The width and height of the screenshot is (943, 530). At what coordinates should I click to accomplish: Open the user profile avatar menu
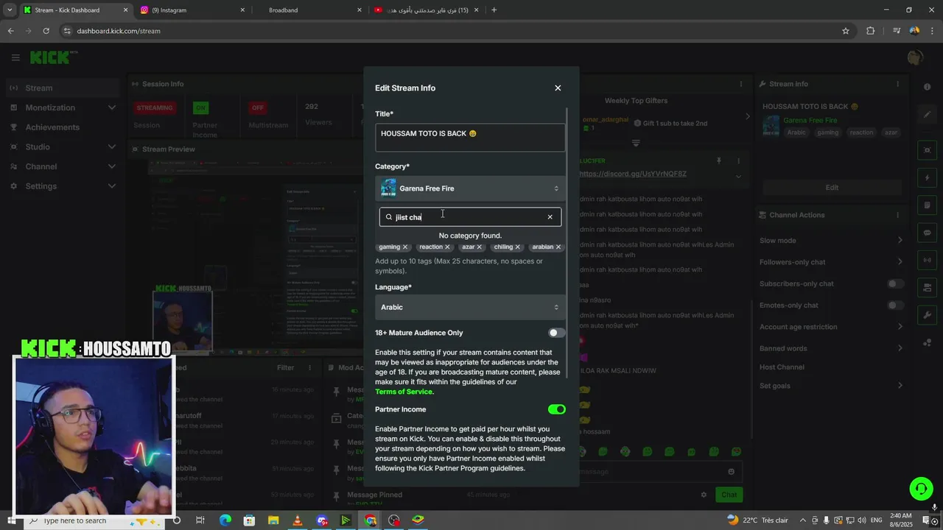click(x=916, y=57)
